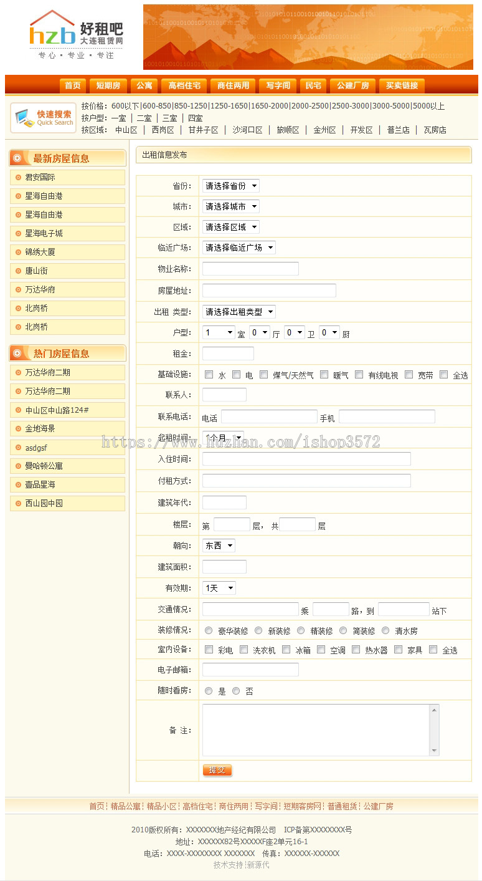
Task: Click the 电子邮箱 input field
Action: point(250,669)
